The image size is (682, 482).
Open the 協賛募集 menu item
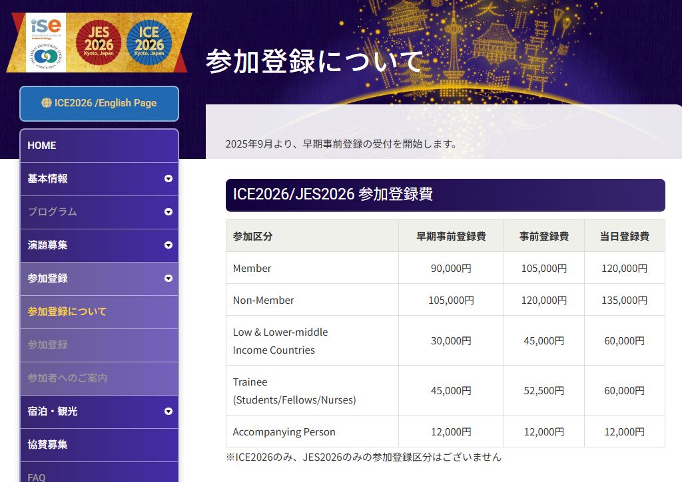pyautogui.click(x=48, y=445)
